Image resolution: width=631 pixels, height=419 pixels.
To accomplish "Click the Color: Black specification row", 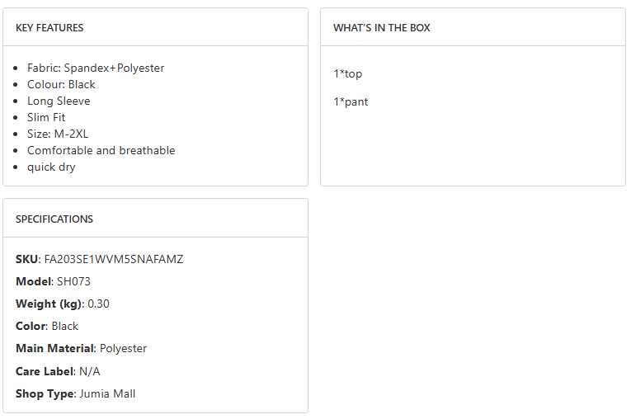I will click(47, 327).
